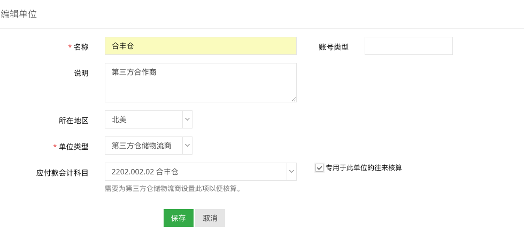Click the 账号类型 field label
This screenshot has height=233, width=524.
click(334, 47)
